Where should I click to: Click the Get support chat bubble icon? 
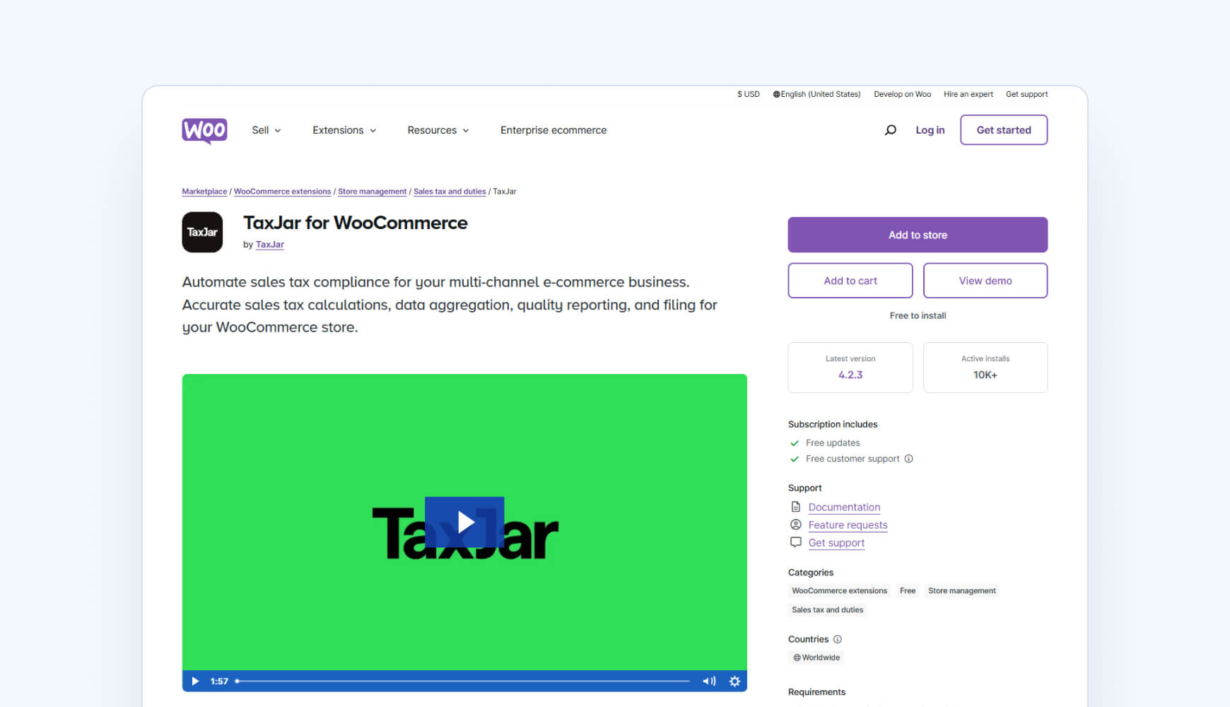coord(796,542)
